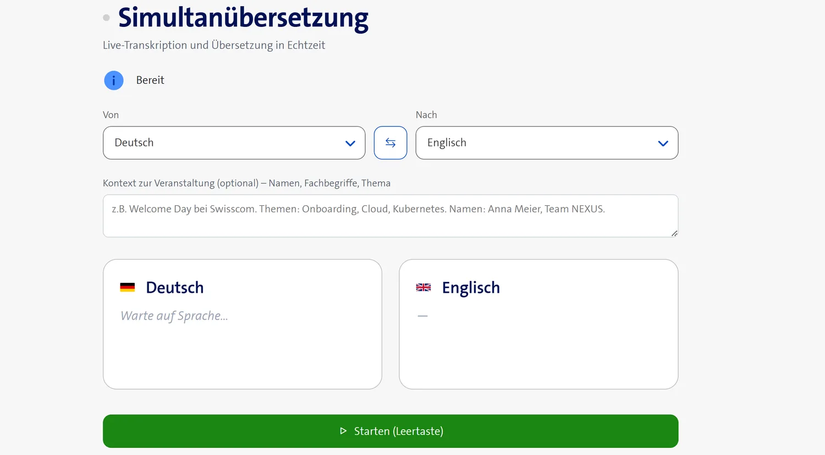Screen dimensions: 825x455
Task: Click the play icon in Starten button
Action: click(x=343, y=431)
